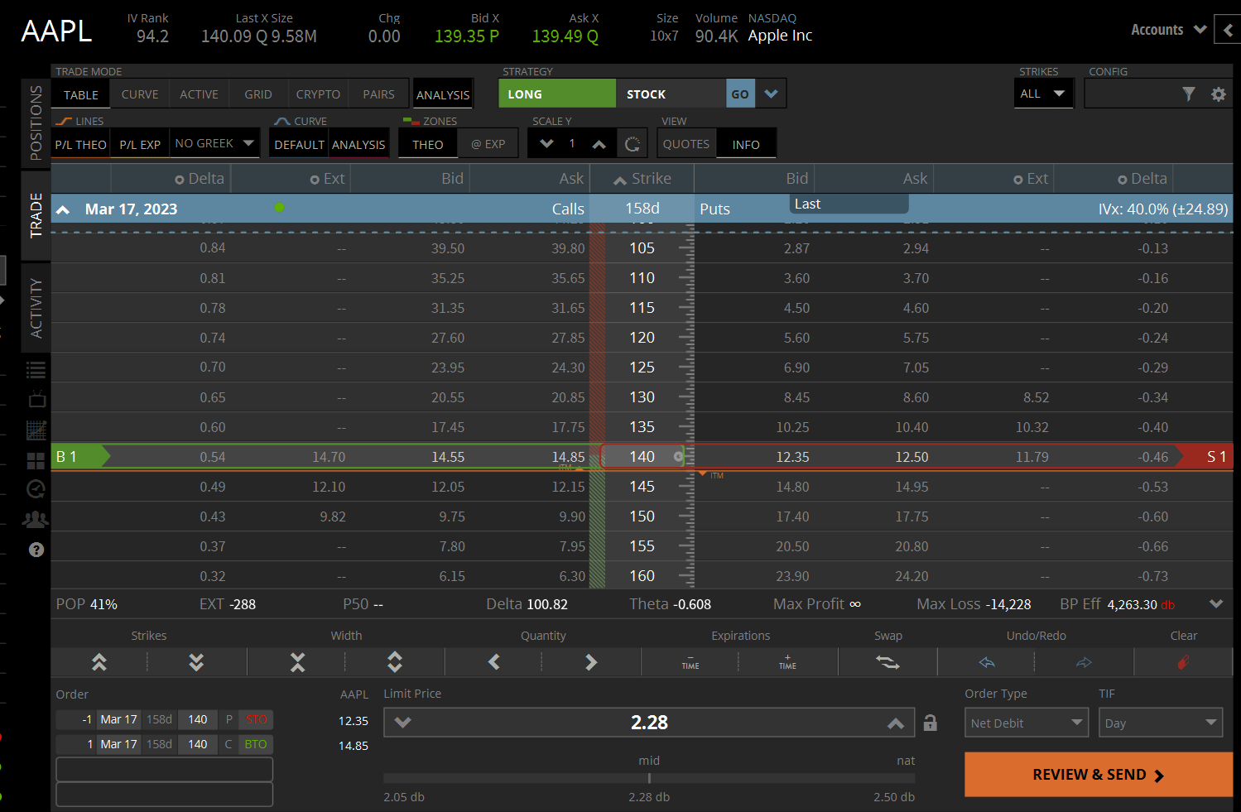Viewport: 1241px width, 812px height.
Task: Open the TV live feed icon
Action: point(36,400)
